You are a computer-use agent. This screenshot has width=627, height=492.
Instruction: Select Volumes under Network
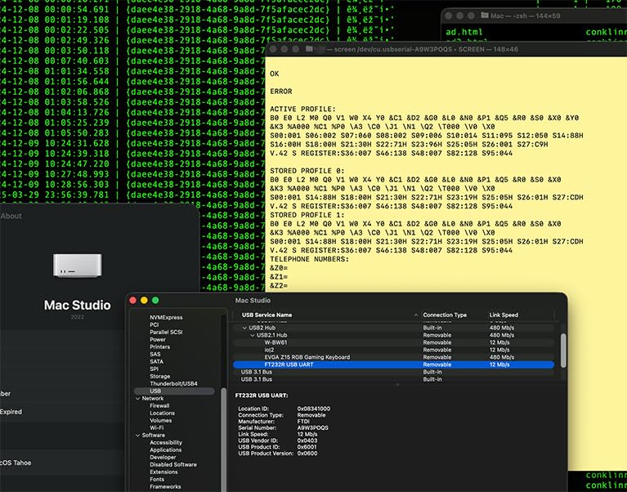(x=160, y=420)
